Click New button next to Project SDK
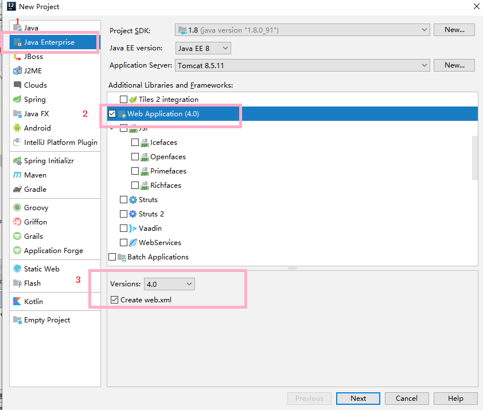483x410 pixels. (x=454, y=30)
